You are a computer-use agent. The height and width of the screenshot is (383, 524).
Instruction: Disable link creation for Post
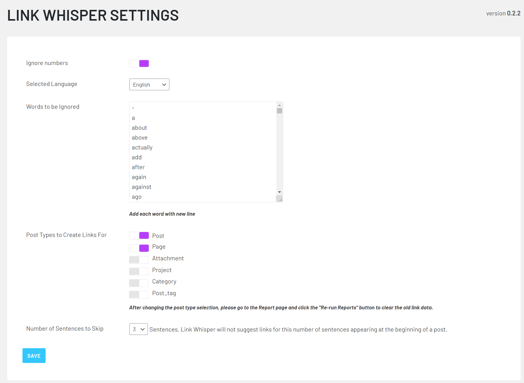(139, 235)
